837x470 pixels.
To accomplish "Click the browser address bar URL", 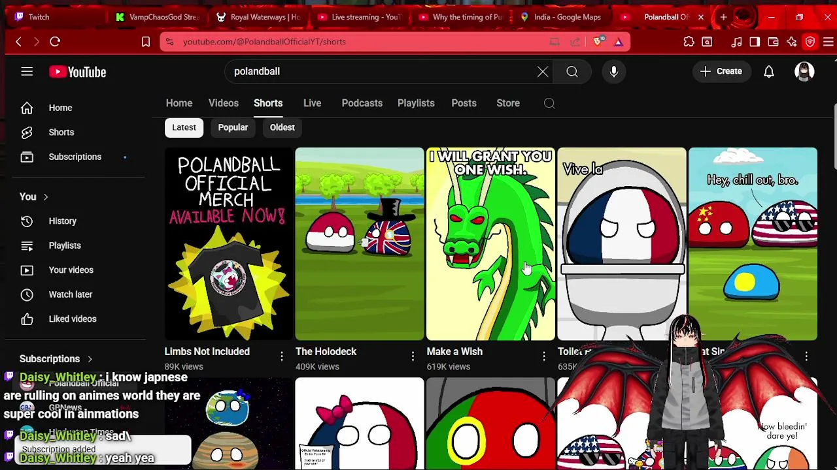I will (x=264, y=42).
